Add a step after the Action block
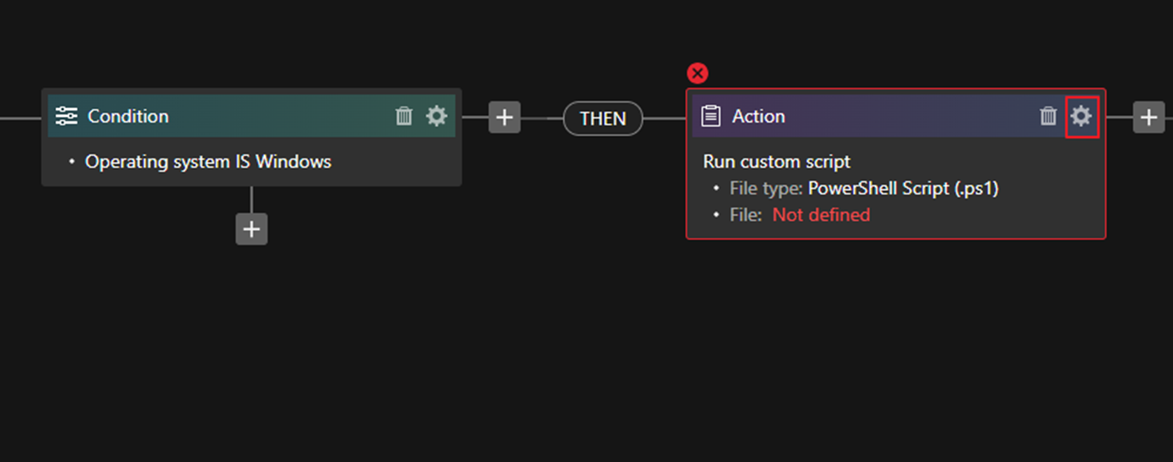Screen dimensions: 1173x462 coord(1148,117)
